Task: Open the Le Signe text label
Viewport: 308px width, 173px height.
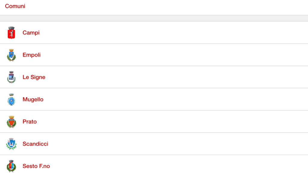Action: pyautogui.click(x=34, y=77)
